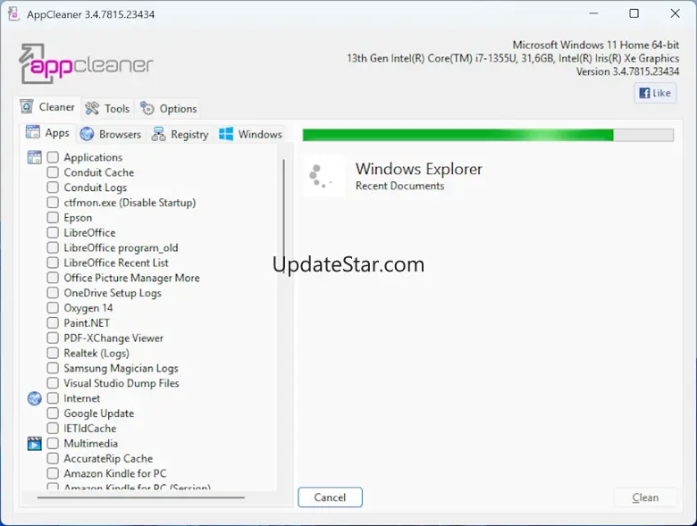Close the AppCleaner window
Viewport: 697px width, 526px height.
(675, 13)
